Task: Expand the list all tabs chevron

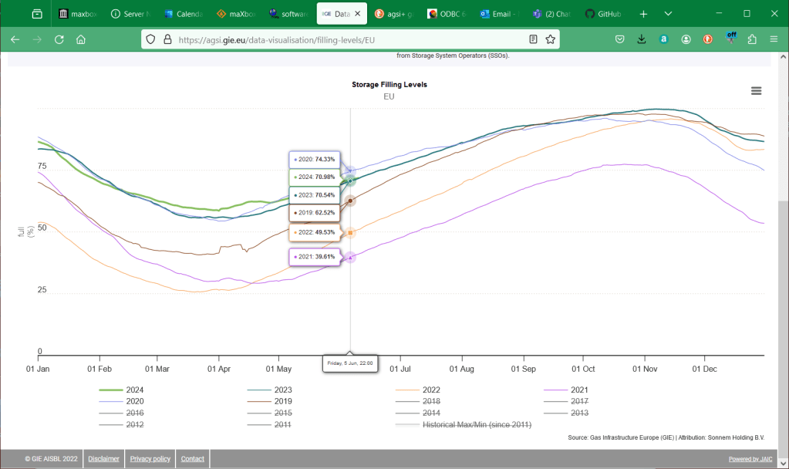Action: [668, 14]
